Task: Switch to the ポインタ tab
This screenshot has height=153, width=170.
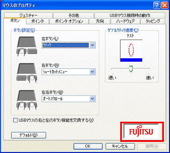Action: [37, 21]
